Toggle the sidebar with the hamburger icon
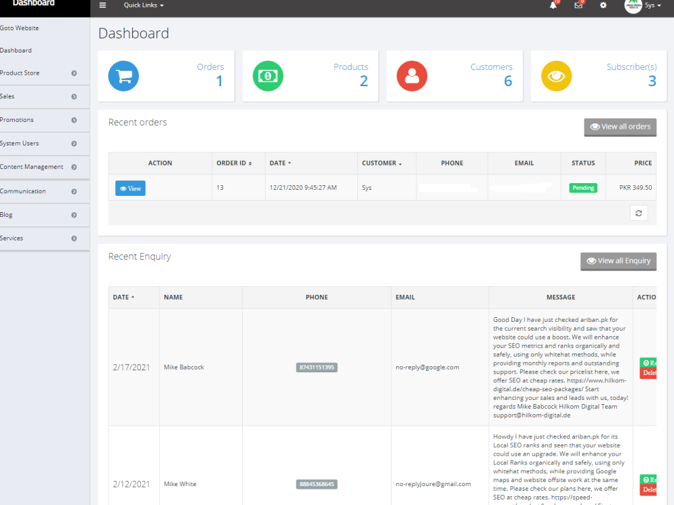 pyautogui.click(x=102, y=5)
